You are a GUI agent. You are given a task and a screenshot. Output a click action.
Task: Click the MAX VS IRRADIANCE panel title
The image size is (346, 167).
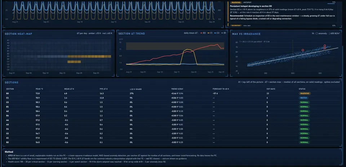tap(246, 34)
